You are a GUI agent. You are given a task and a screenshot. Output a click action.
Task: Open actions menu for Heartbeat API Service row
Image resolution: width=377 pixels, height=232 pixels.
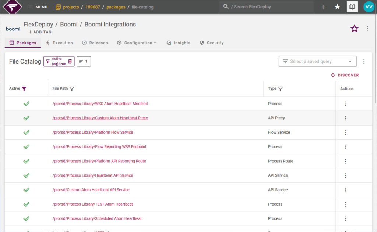coord(345,176)
